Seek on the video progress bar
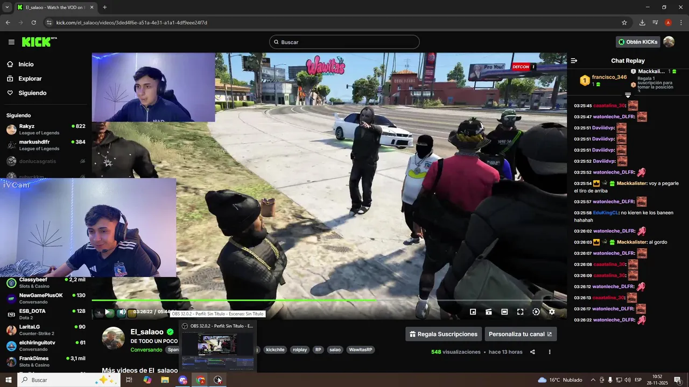The image size is (689, 387). (329, 300)
